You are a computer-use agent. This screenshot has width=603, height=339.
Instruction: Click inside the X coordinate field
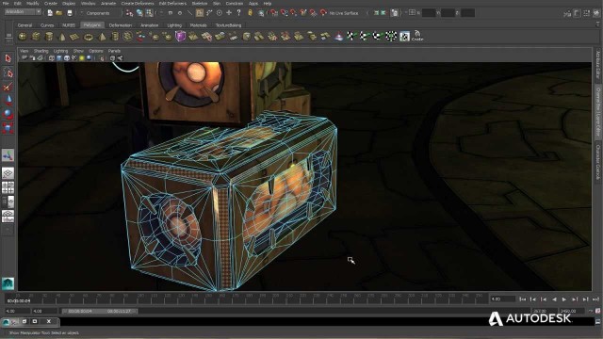pos(428,13)
